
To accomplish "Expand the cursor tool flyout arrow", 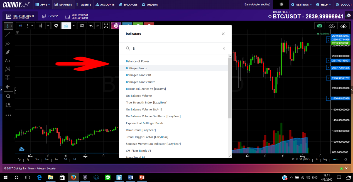I will (x=12, y=26).
